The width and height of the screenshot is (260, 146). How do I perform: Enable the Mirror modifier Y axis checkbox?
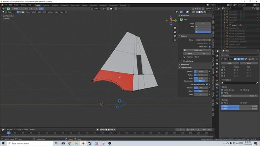(x=222, y=73)
